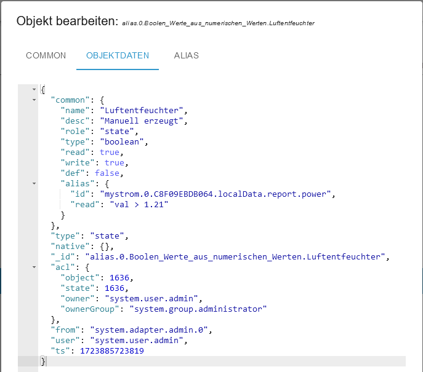Collapse the "alias" block fold arrow
This screenshot has width=423, height=372.
point(34,183)
